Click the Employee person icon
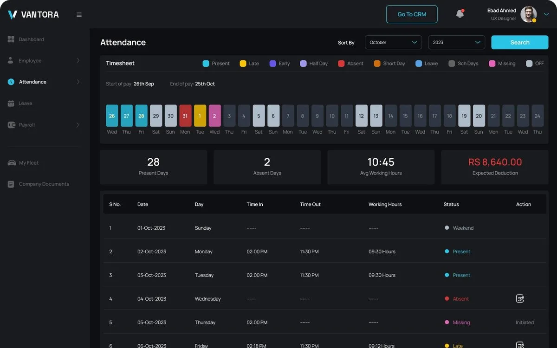This screenshot has height=348, width=557. coord(11,61)
